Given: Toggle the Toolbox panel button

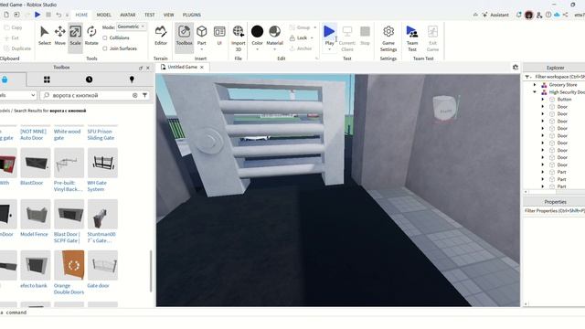Looking at the screenshot, I should coord(184,36).
